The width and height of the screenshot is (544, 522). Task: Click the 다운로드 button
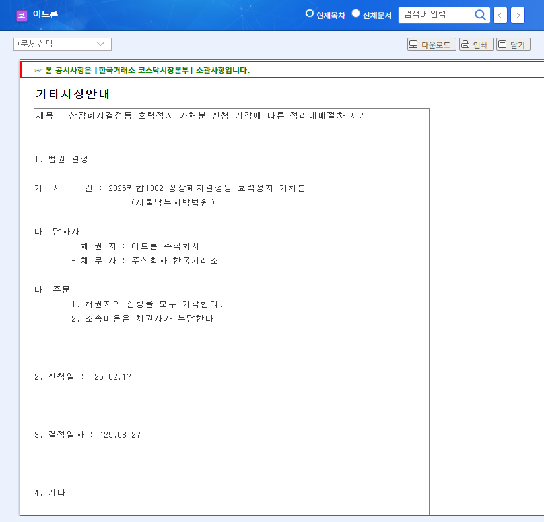point(432,44)
